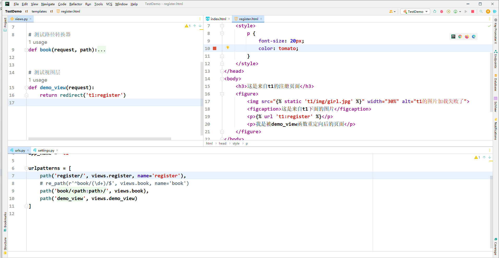Open register.html in Chrome browser icon
Image resolution: width=499 pixels, height=258 pixels.
click(x=460, y=37)
